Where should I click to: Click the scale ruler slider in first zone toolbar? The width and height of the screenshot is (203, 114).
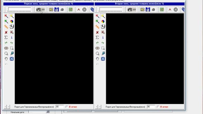[19, 9]
